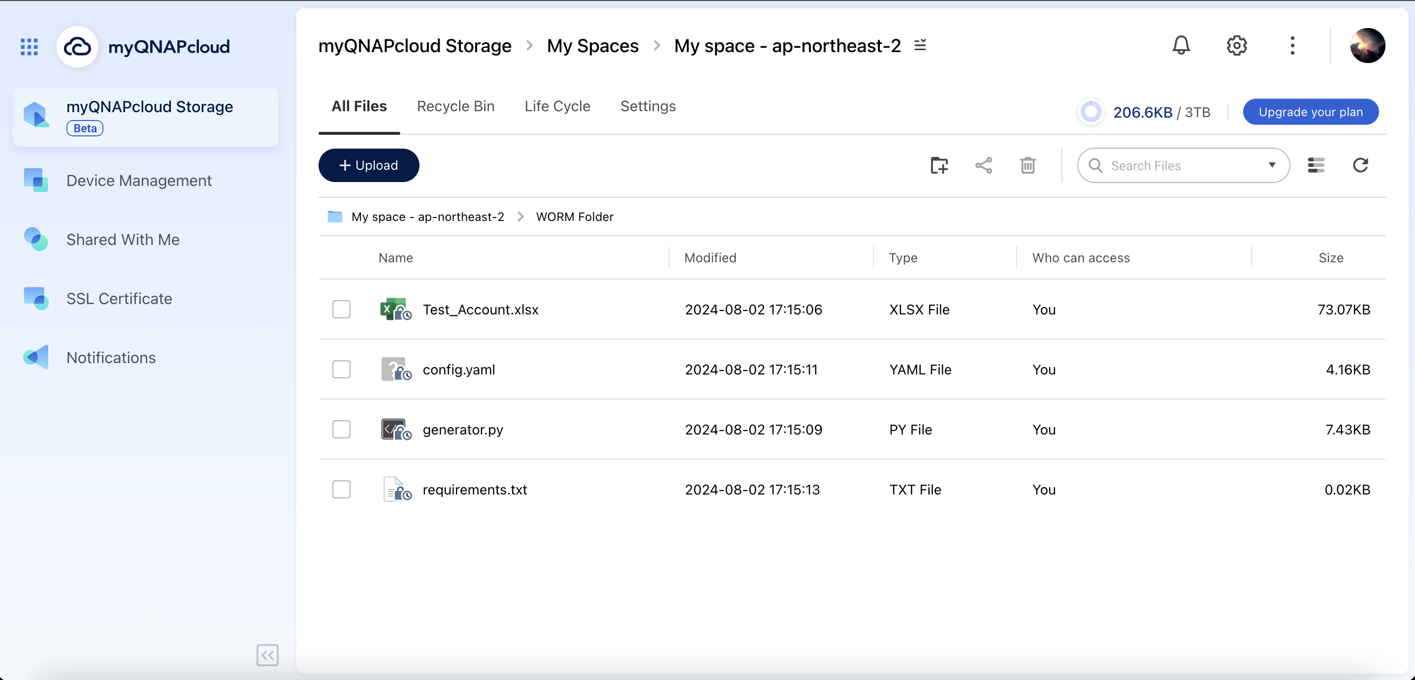Screen dimensions: 1415x680
Task: Expand the search filter dropdown arrow
Action: (x=1272, y=165)
